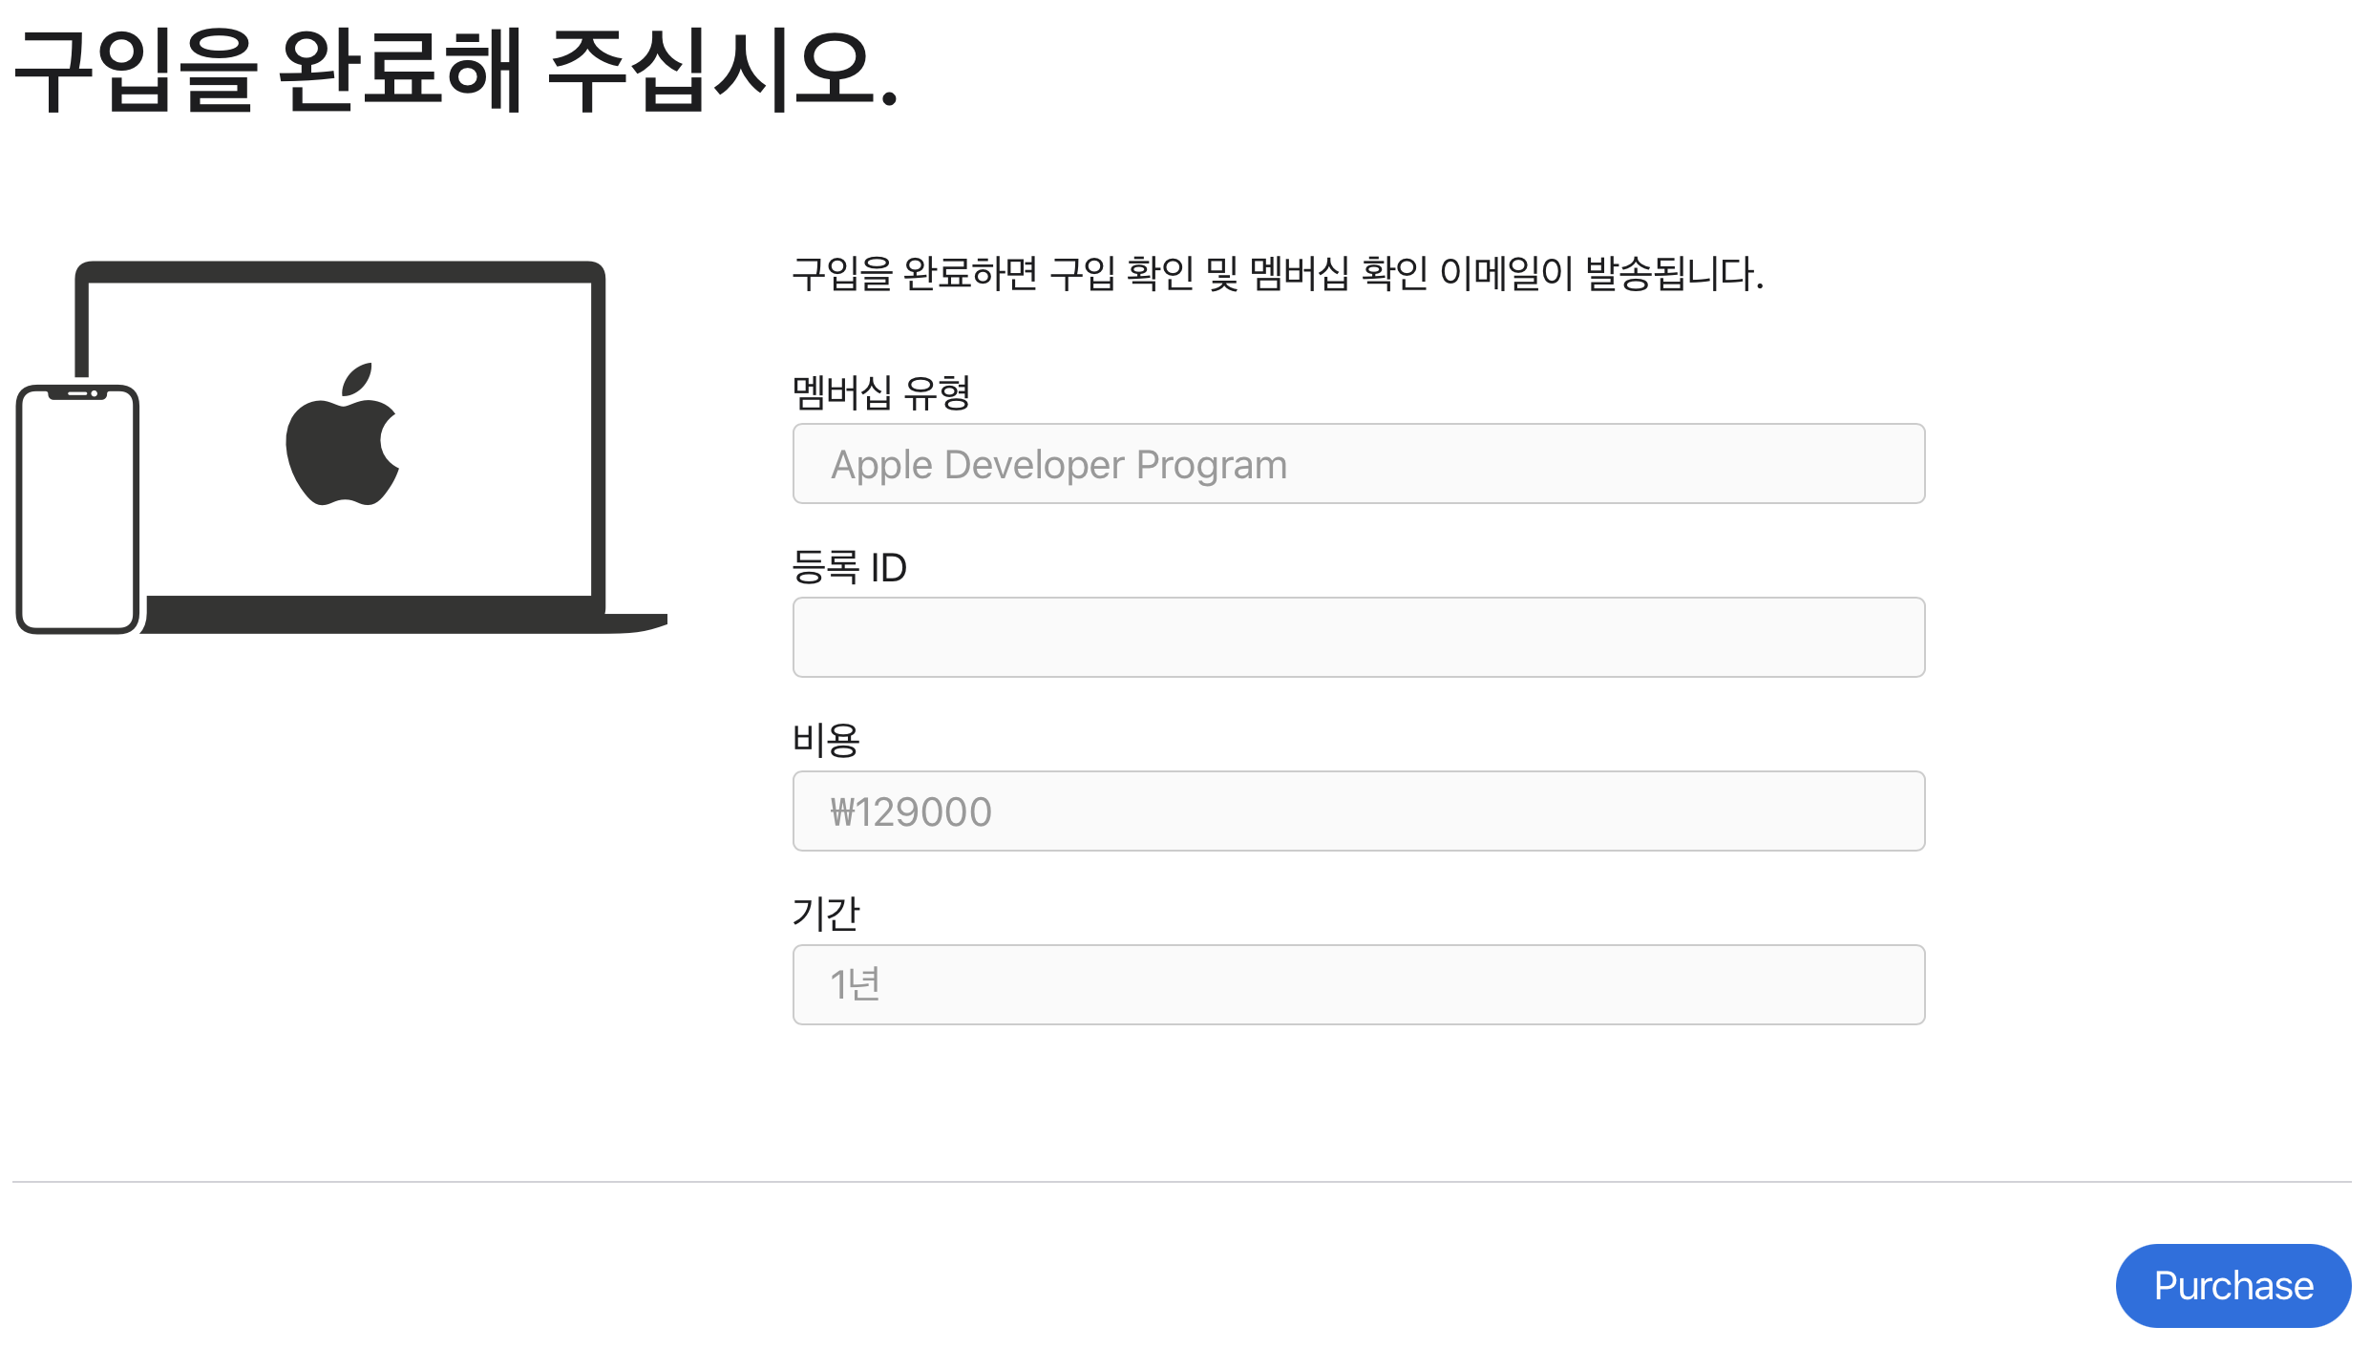Click the 등록 ID label
2370x1369 pixels.
point(849,567)
